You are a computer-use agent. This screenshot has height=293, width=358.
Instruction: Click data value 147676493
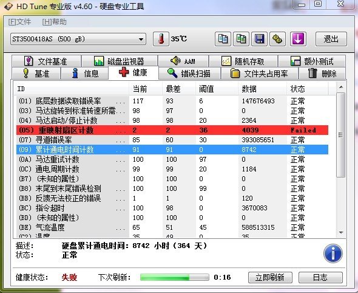coord(258,101)
